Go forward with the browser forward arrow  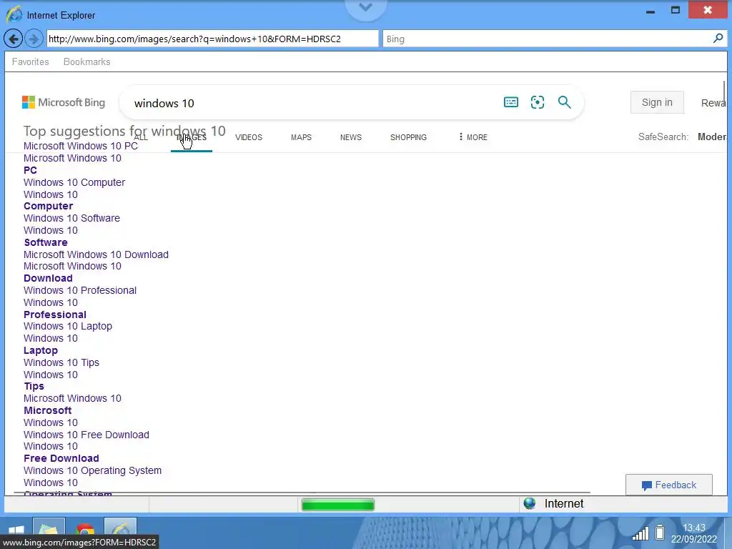point(33,39)
